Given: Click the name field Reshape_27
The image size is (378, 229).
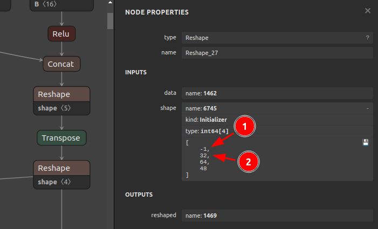Looking at the screenshot, I should 277,53.
